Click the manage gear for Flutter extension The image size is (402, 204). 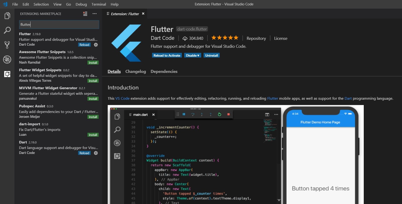tap(96, 45)
